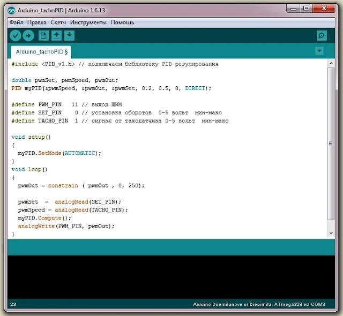Click inside the black console output area

point(171,277)
